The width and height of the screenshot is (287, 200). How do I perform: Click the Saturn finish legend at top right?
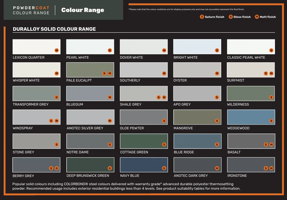click(x=202, y=17)
